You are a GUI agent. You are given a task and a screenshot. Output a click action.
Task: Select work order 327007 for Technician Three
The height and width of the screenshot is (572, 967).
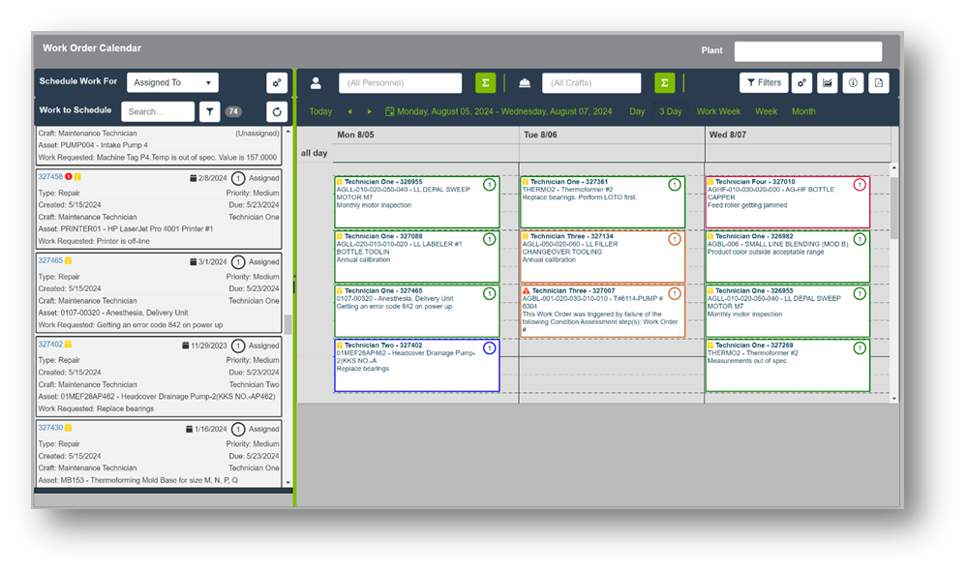[600, 310]
